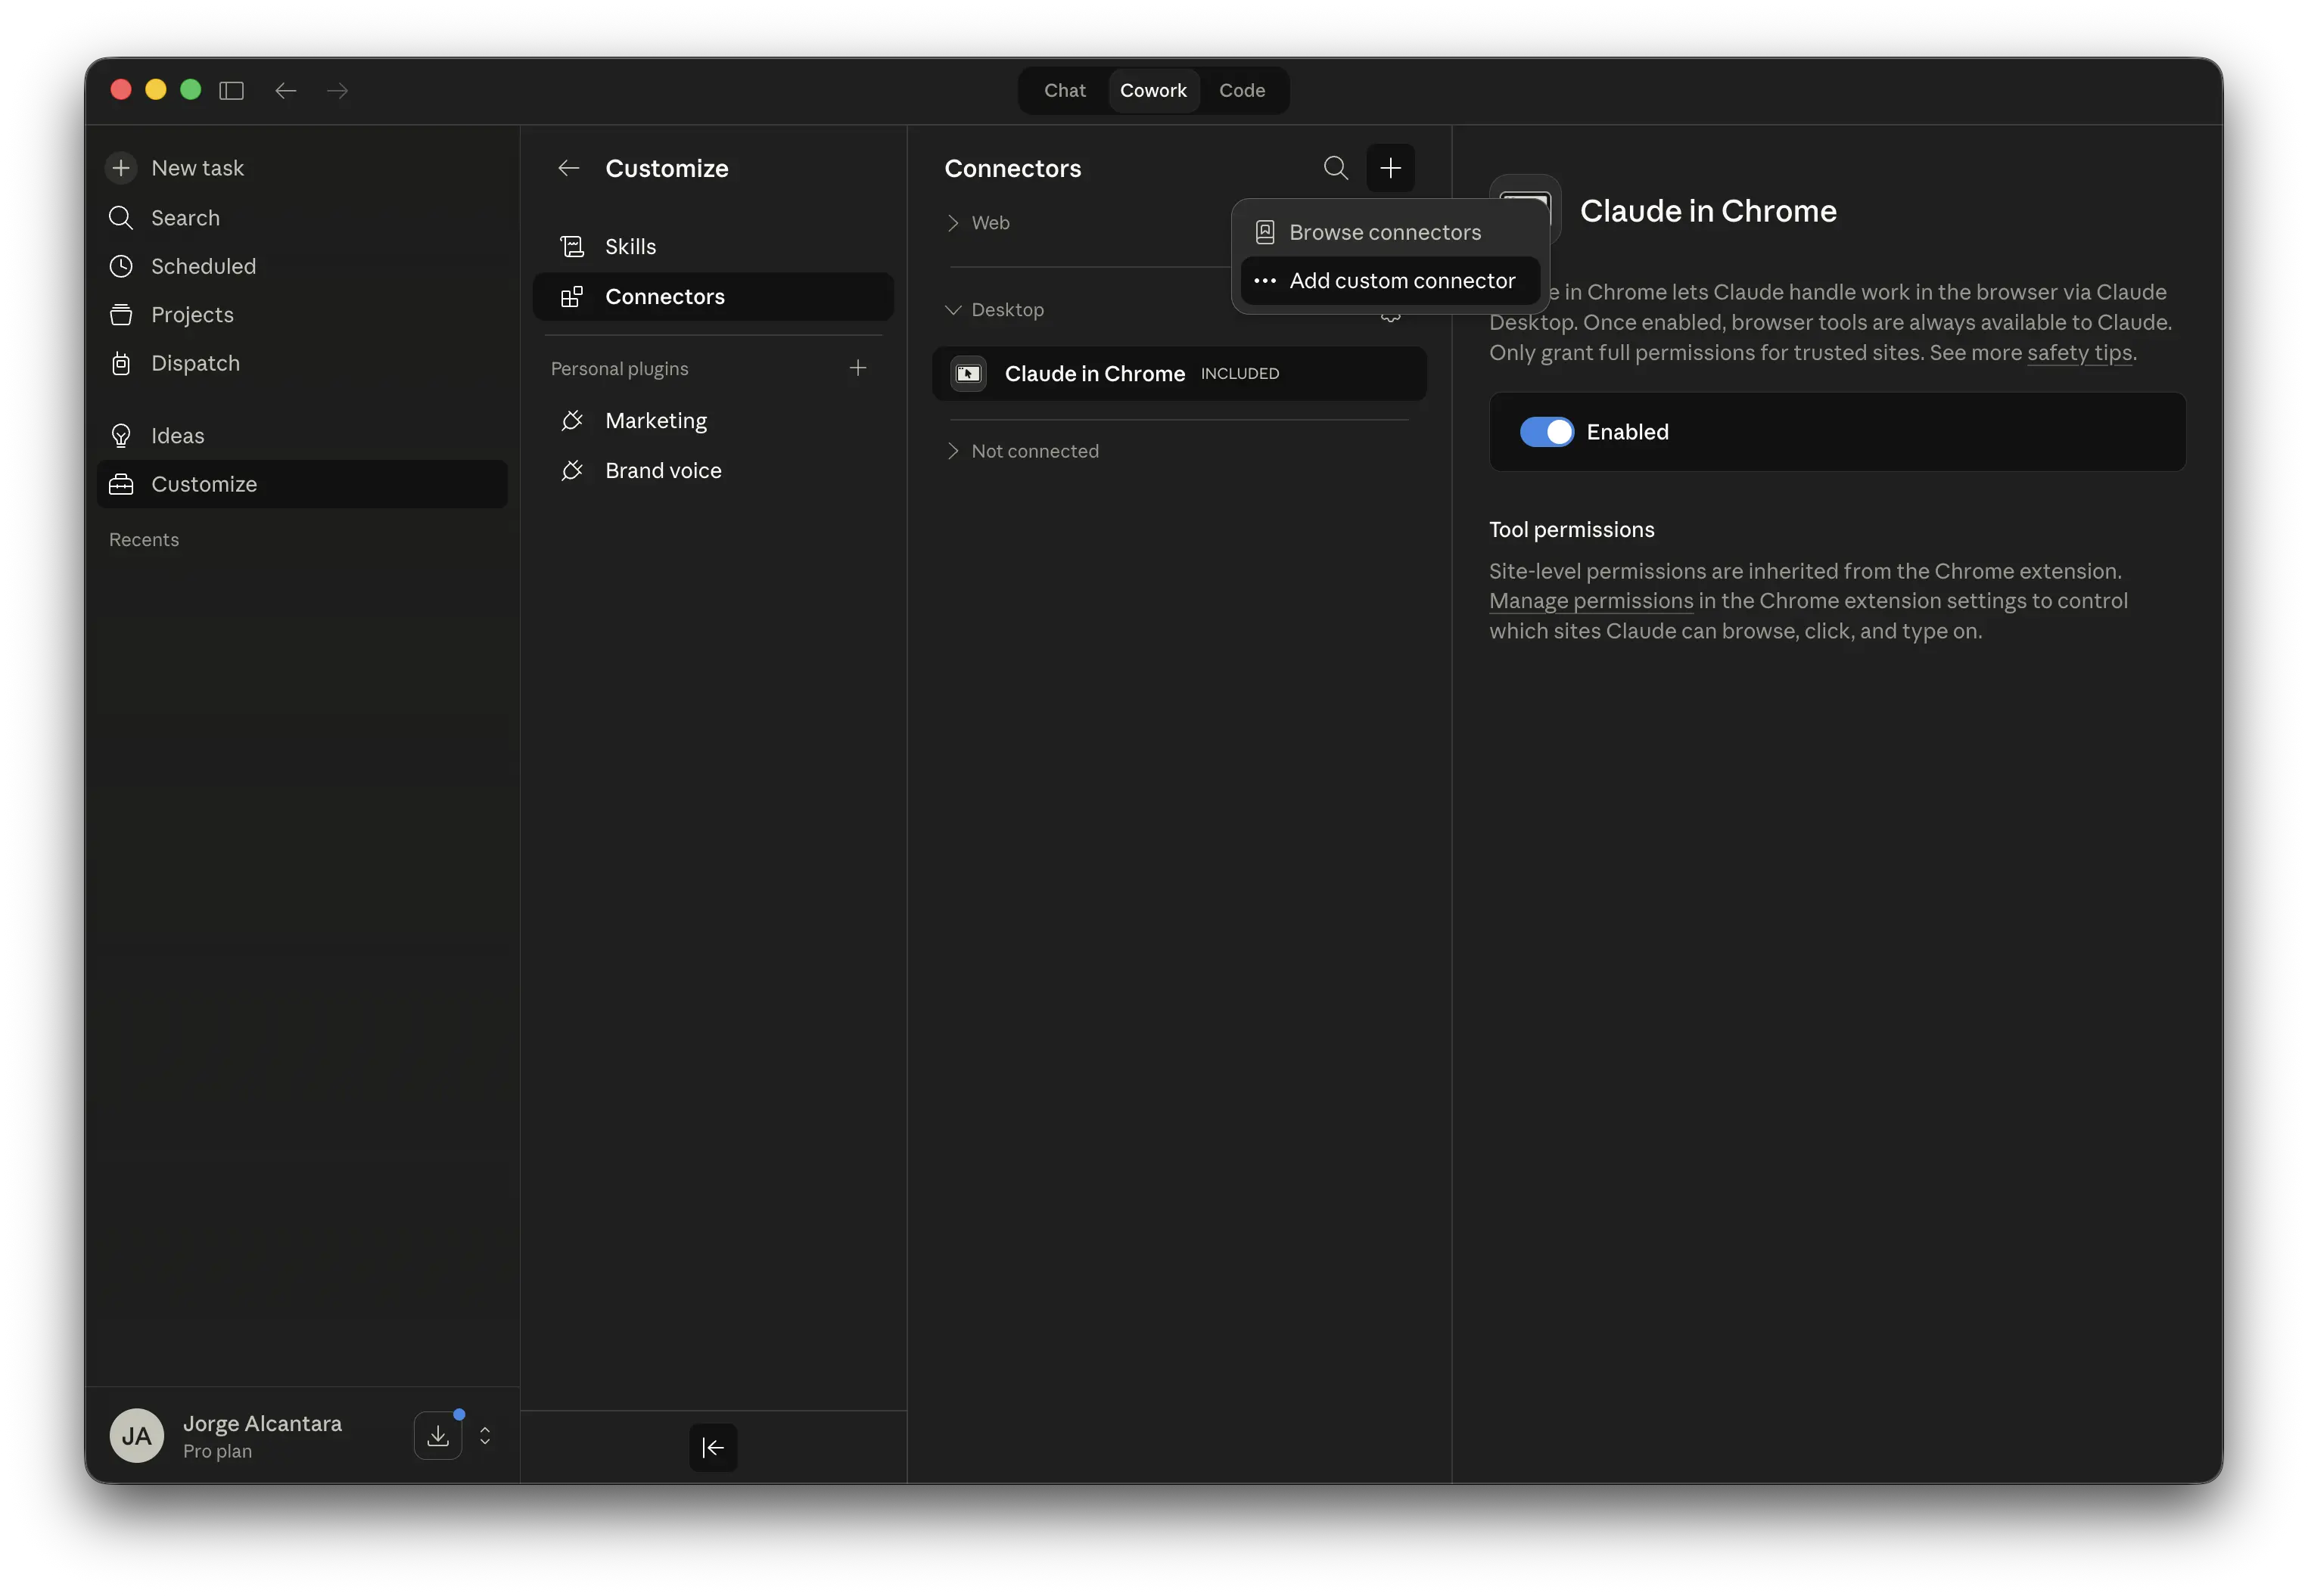Add a personal plugin with plus icon
The width and height of the screenshot is (2308, 1596).
[x=857, y=368]
